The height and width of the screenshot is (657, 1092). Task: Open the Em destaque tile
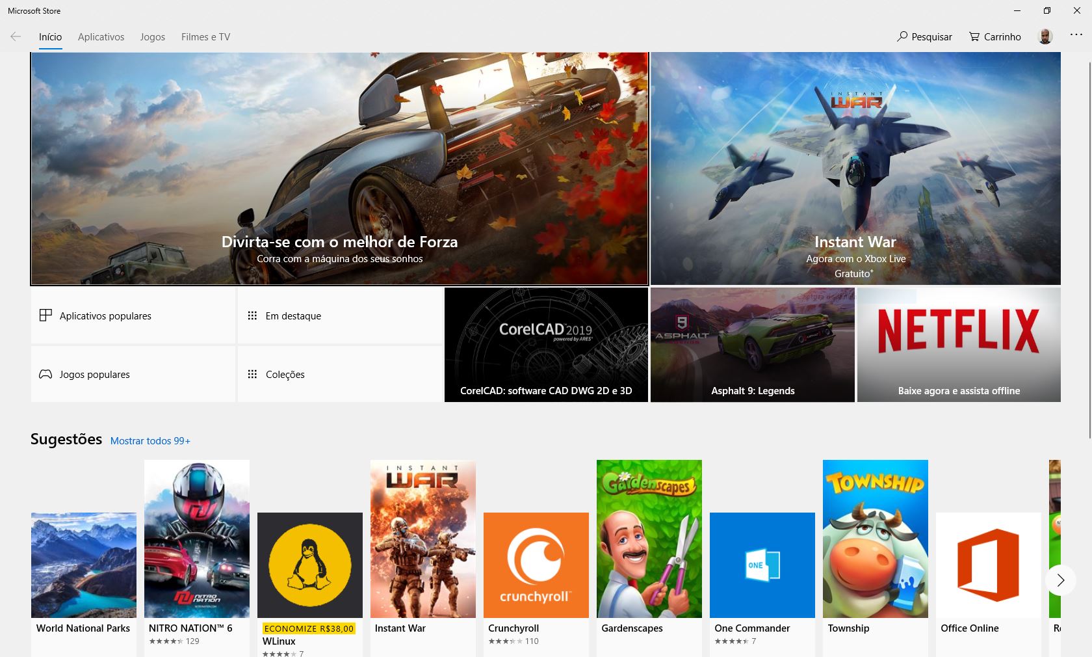tap(340, 315)
